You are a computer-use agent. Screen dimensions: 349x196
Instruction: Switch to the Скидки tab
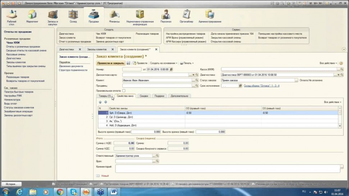(144, 96)
